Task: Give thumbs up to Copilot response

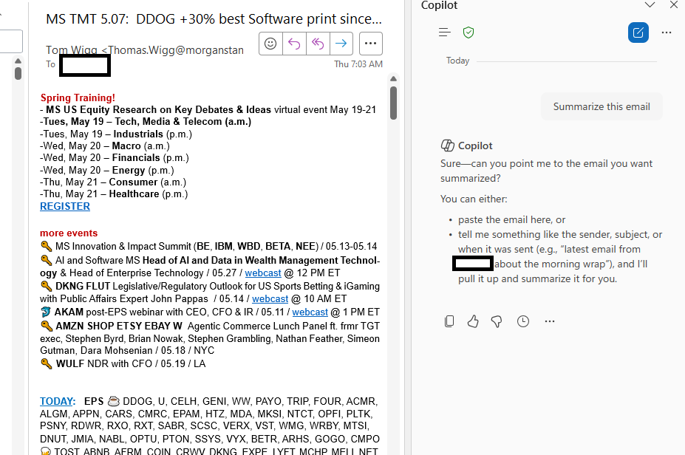Action: 473,321
